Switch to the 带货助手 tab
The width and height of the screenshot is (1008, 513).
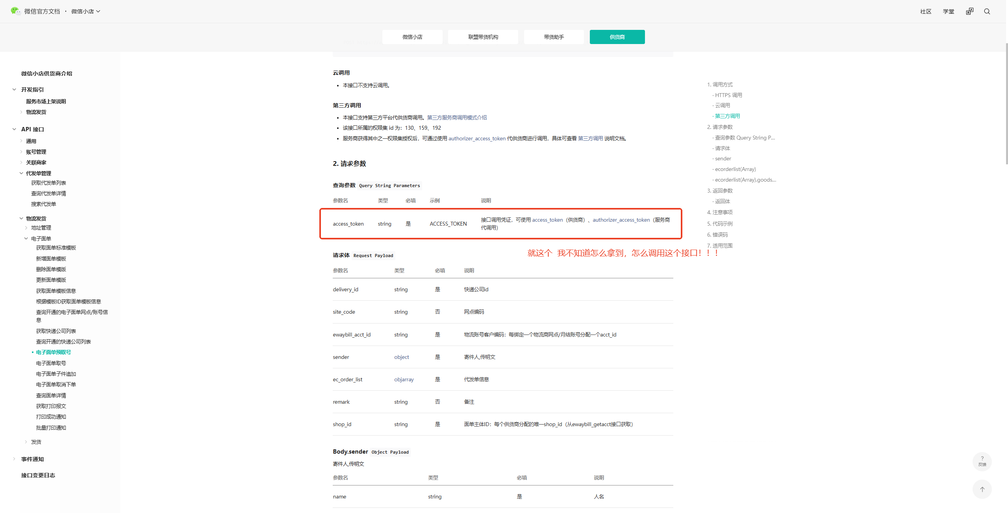click(554, 37)
